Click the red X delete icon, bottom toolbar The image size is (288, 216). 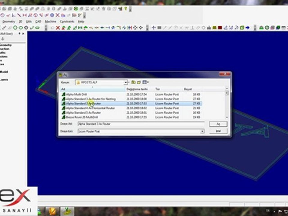click(x=58, y=28)
